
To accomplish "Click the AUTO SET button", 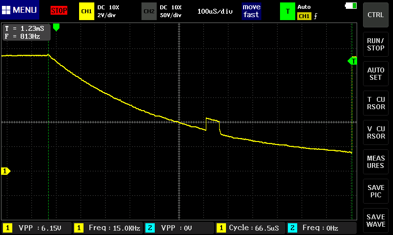I will (x=375, y=73).
